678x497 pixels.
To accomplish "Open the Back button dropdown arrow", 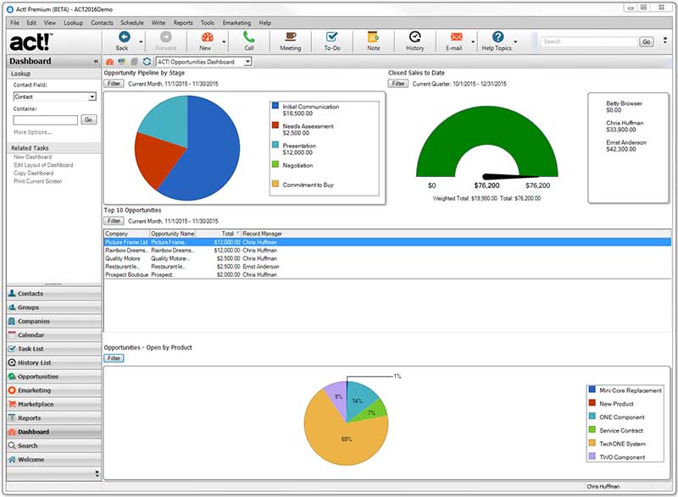I will 141,41.
